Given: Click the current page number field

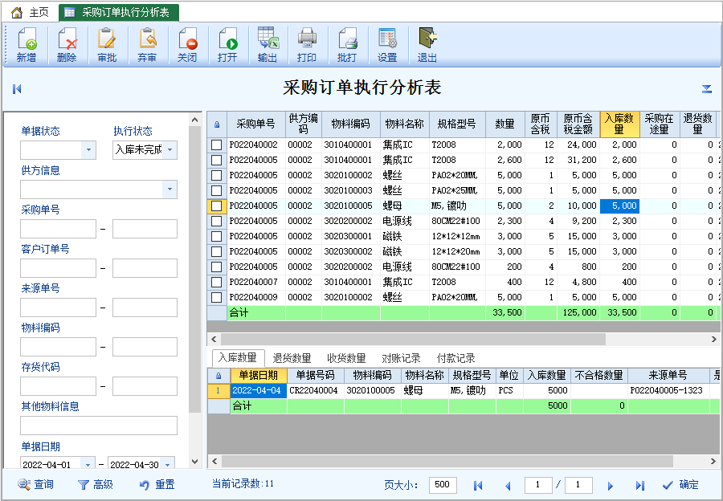Looking at the screenshot, I should click(538, 485).
